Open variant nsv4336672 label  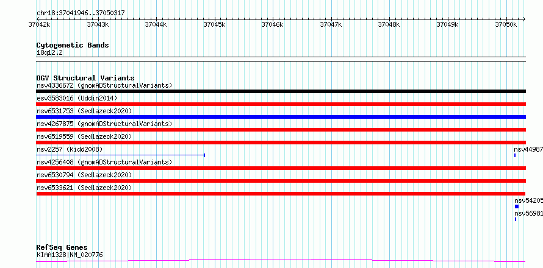(x=104, y=85)
